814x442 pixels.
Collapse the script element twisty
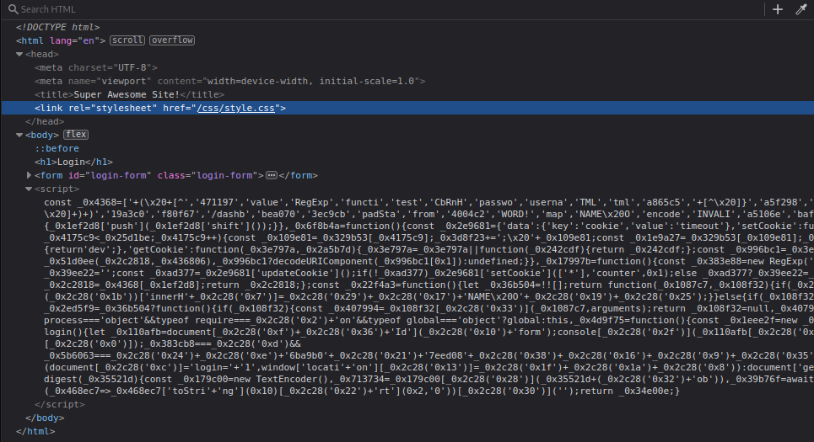coord(29,189)
